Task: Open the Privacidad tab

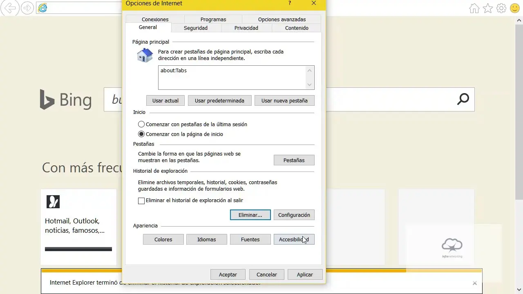Action: point(246,28)
